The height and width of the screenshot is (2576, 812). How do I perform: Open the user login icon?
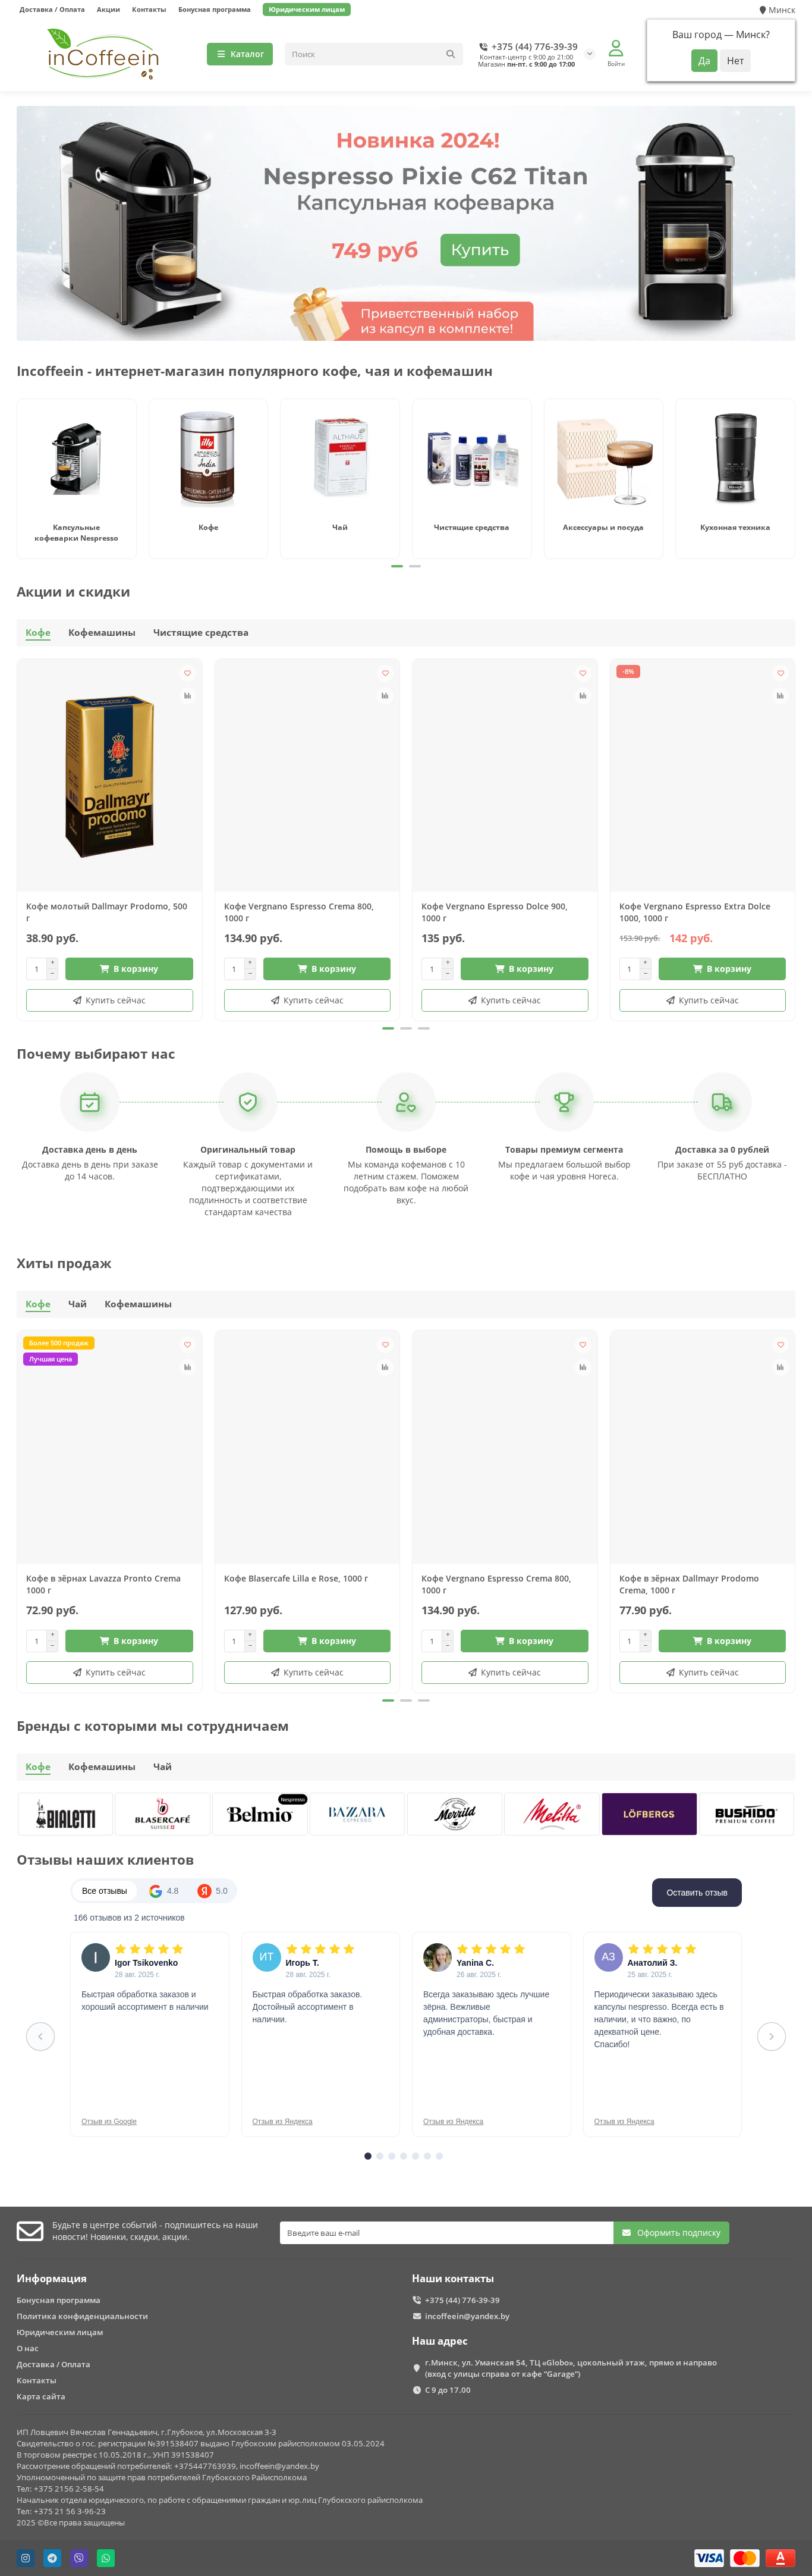616,53
